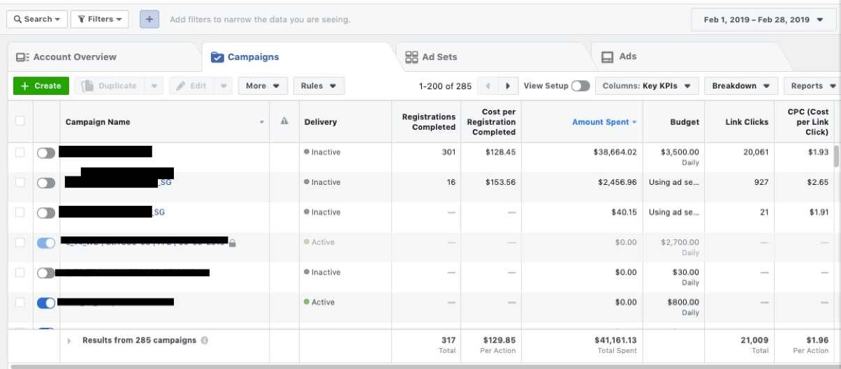841x369 pixels.
Task: Sort by Cost per Registration Completed
Action: [x=491, y=122]
